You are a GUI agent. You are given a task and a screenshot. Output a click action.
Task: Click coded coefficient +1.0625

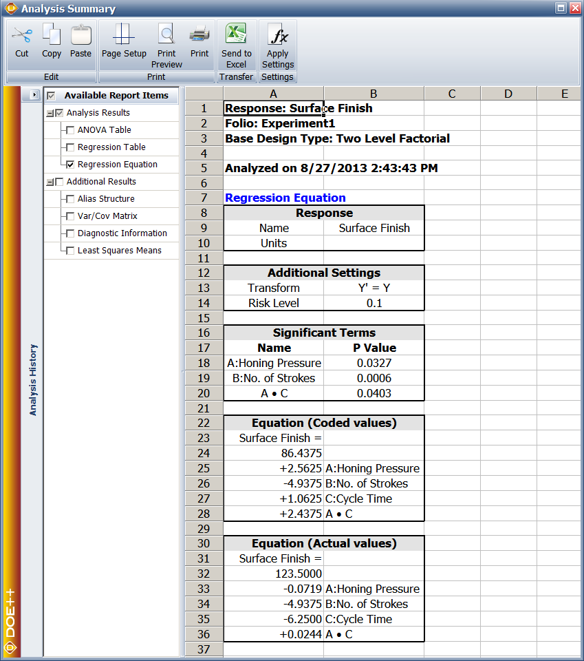(274, 499)
